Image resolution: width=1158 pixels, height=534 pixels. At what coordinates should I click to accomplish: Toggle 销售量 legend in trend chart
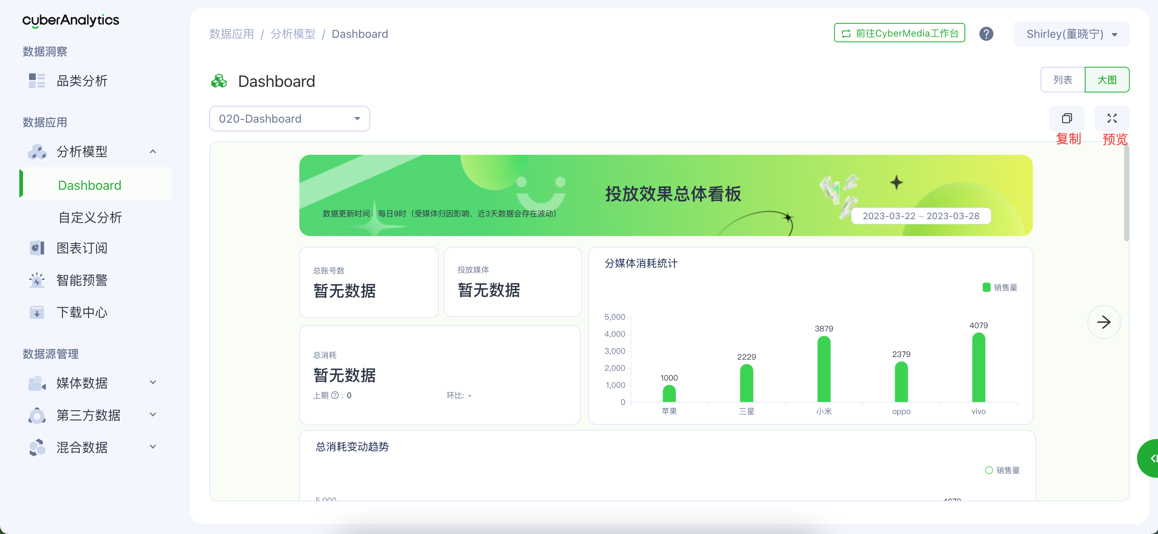click(1002, 470)
